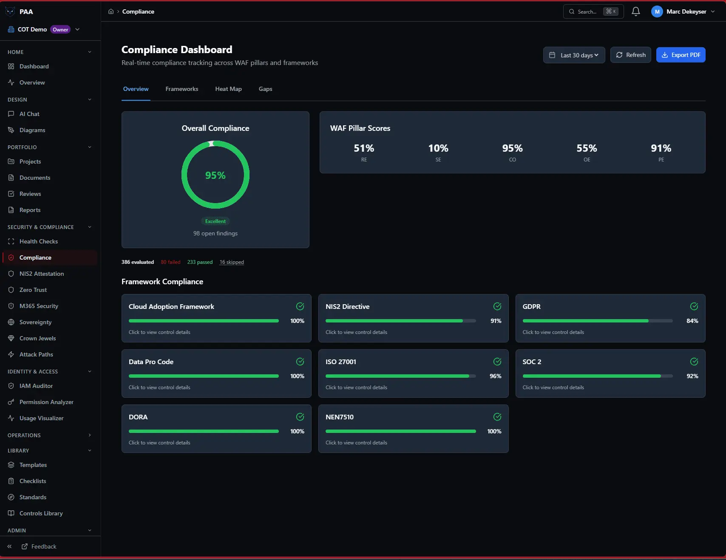Open Feedback link
Viewport: 726px width, 560px height.
[39, 546]
